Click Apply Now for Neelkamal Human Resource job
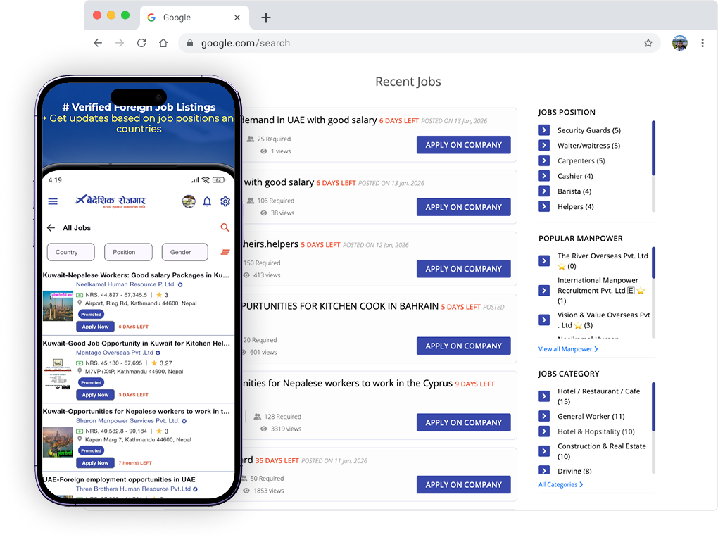 (95, 327)
